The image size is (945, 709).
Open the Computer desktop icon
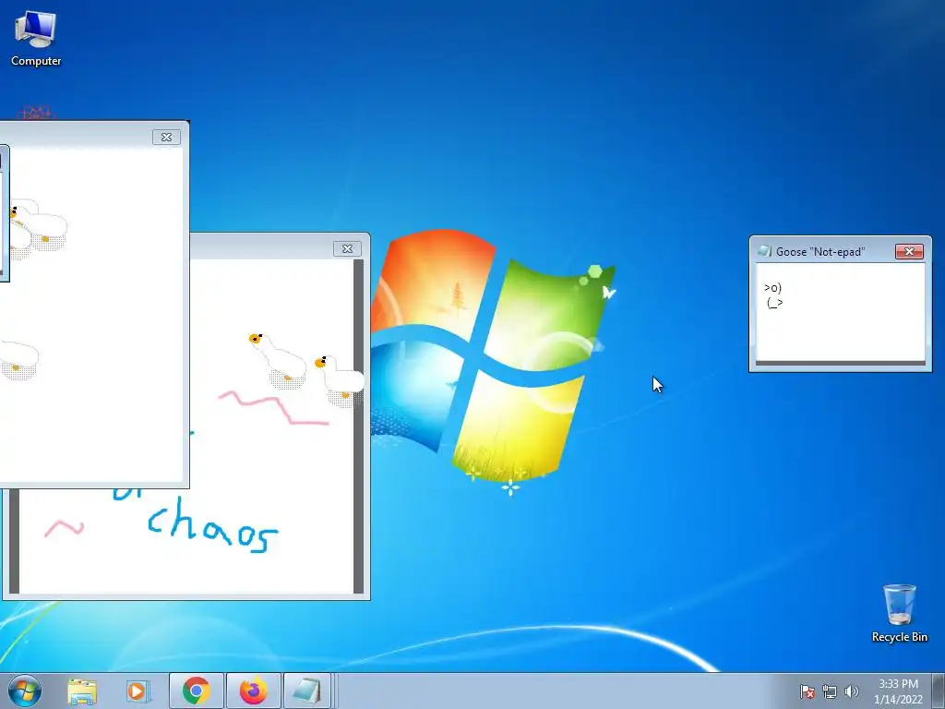(x=36, y=39)
